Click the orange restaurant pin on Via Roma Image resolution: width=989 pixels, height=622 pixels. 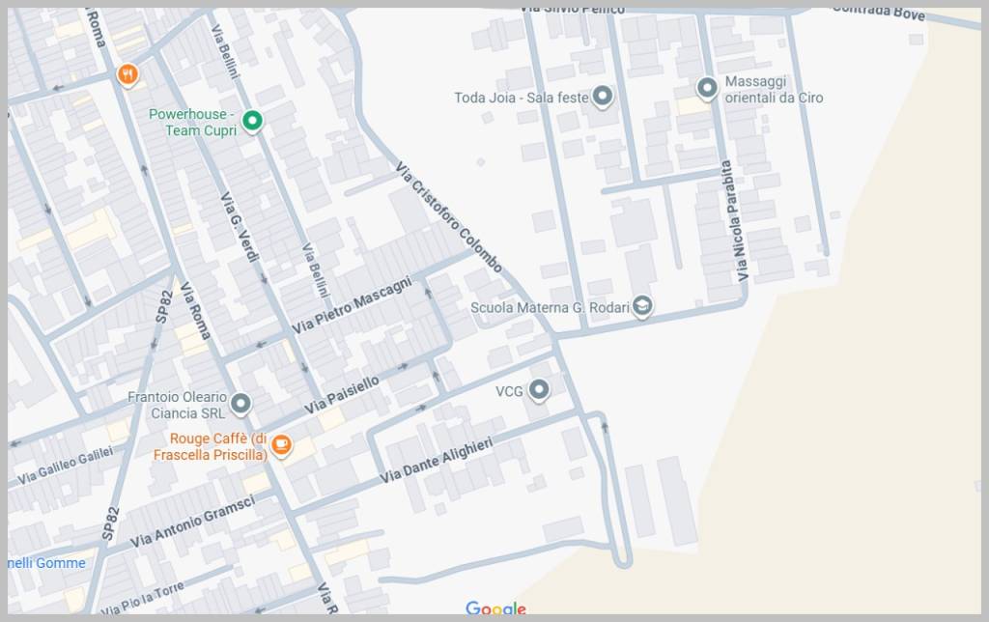point(127,74)
